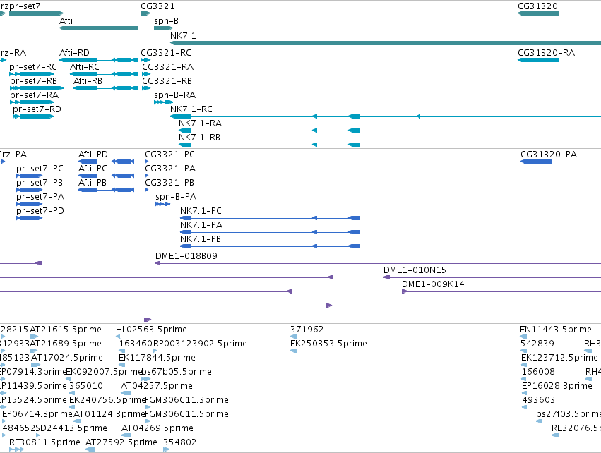Select the pr-set7-PA protein
The image size is (601, 453).
click(x=29, y=204)
